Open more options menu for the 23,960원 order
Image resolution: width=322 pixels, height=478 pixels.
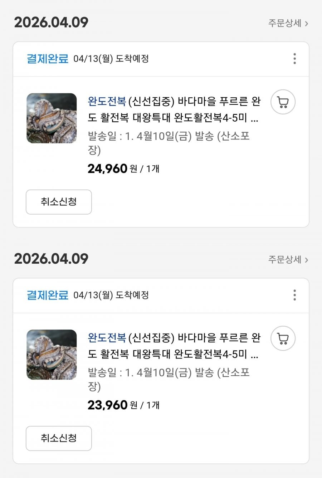point(294,295)
